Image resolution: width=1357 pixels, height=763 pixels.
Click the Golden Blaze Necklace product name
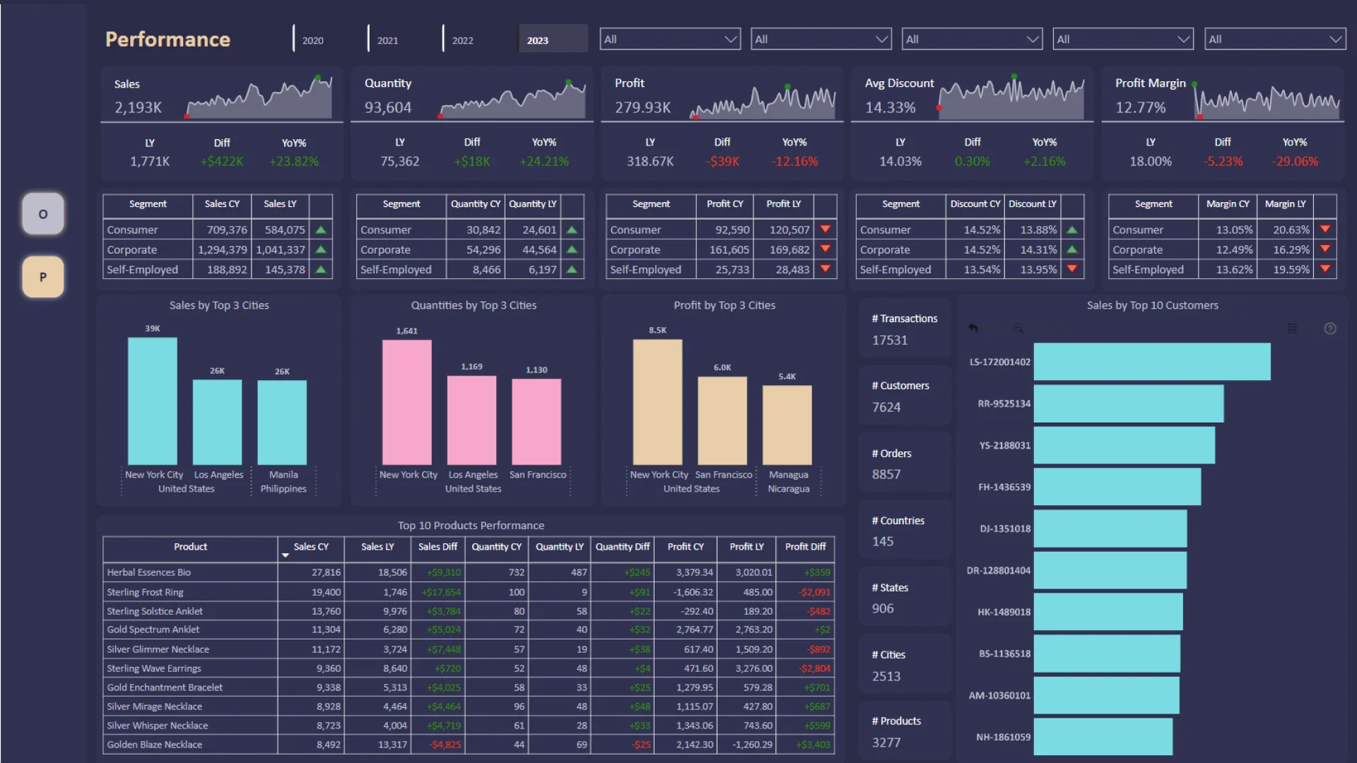(154, 745)
